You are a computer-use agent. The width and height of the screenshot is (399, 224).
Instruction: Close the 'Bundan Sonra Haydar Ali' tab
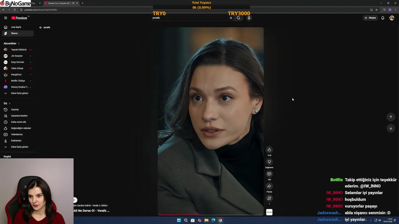[77, 3]
